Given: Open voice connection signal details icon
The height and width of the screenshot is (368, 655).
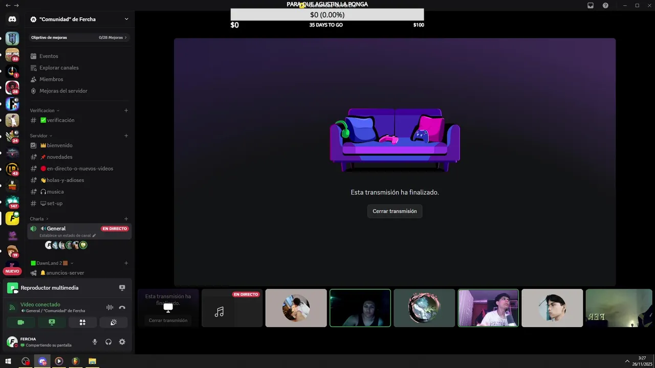Looking at the screenshot, I should coord(12,307).
